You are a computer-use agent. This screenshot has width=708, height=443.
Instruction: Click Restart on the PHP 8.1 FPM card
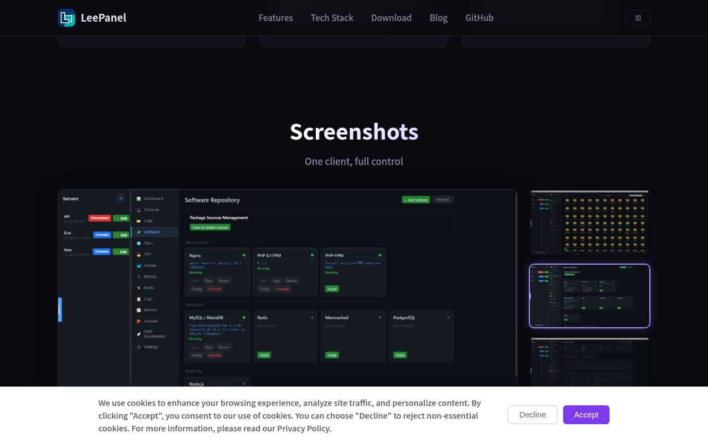click(291, 281)
